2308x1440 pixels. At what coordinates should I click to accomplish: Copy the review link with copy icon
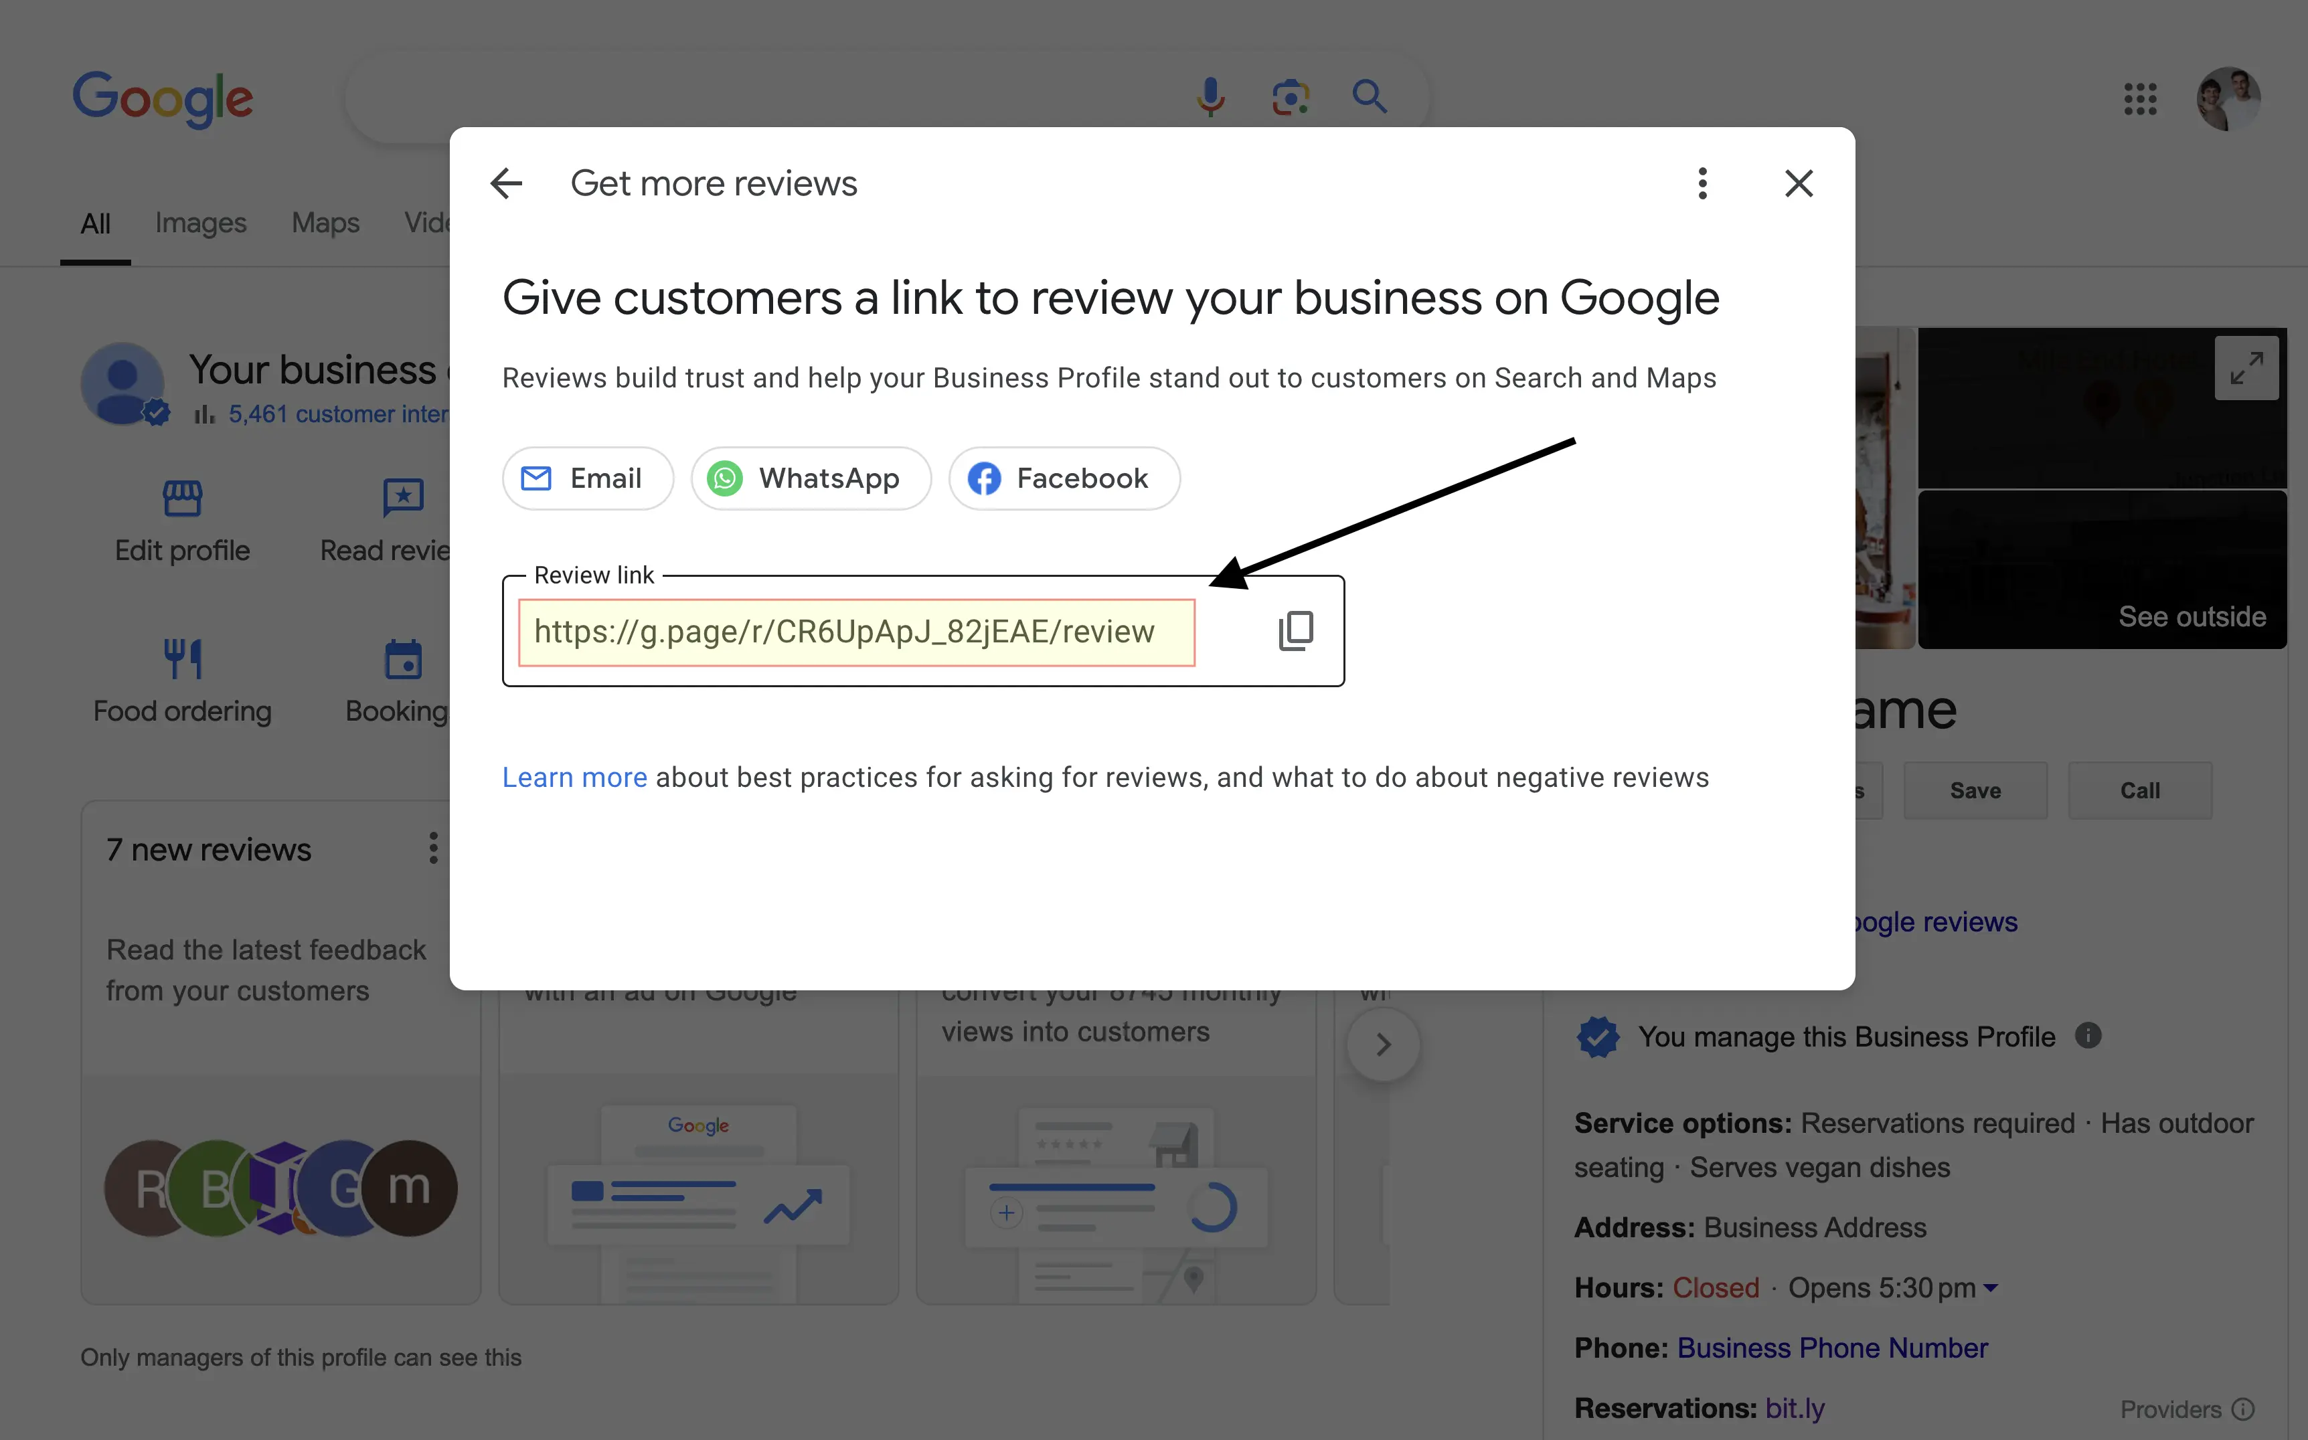pos(1295,630)
